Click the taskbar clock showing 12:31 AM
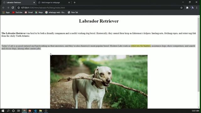 click(195, 111)
